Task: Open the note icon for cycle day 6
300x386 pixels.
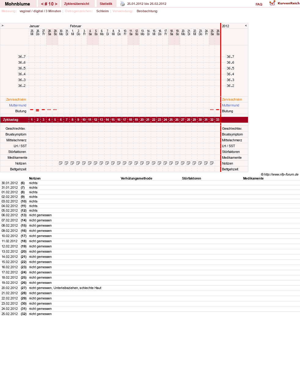Action: pos(61,163)
